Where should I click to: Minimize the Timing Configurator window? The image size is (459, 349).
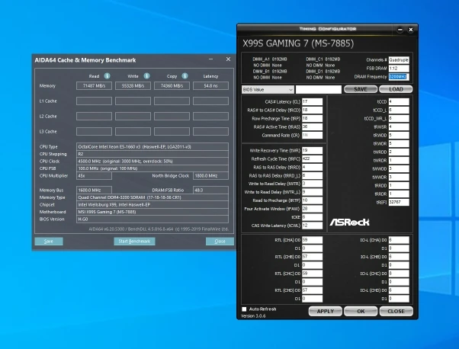point(400,30)
